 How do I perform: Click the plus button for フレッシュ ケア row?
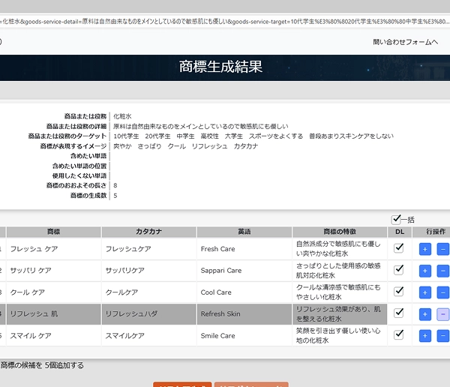425,249
